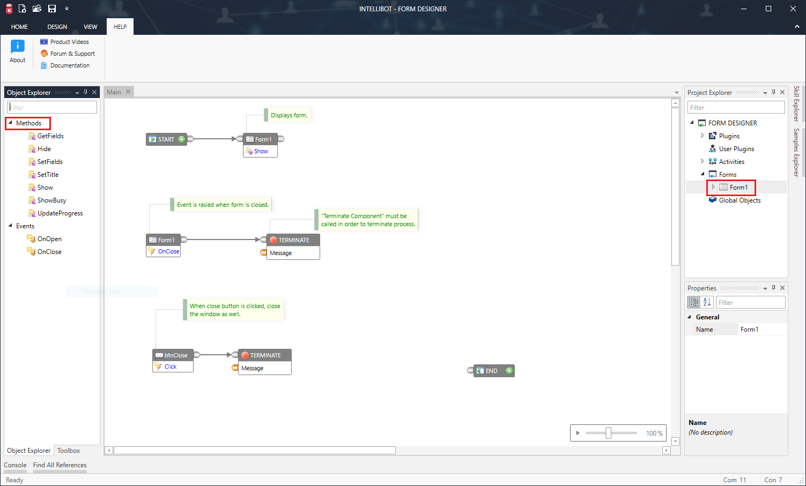
Task: Collapse the Methods group in Object Explorer
Action: pyautogui.click(x=11, y=123)
